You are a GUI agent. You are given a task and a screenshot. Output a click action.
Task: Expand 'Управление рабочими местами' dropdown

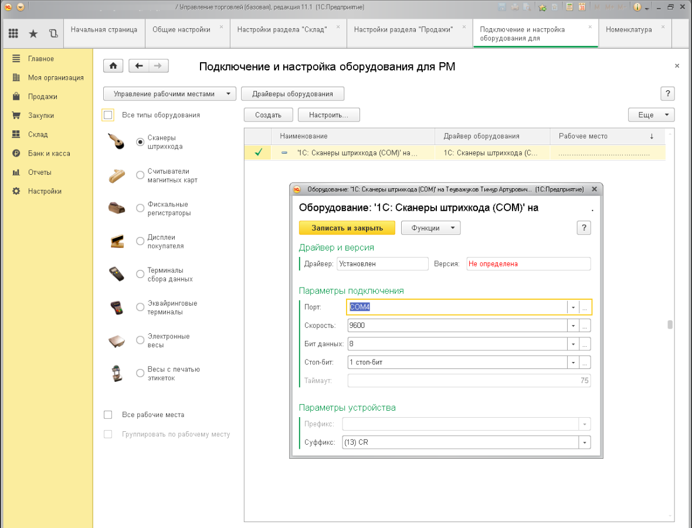pos(169,94)
